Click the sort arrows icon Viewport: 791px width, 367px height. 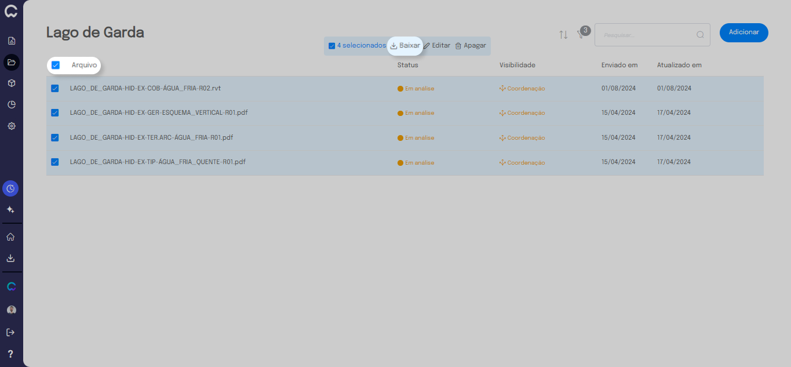pyautogui.click(x=563, y=35)
